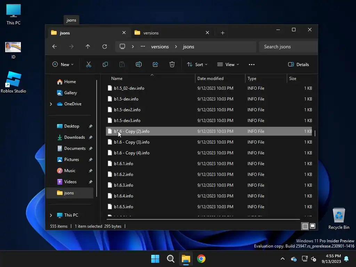
Task: Sort by the Type column header
Action: 266,79
